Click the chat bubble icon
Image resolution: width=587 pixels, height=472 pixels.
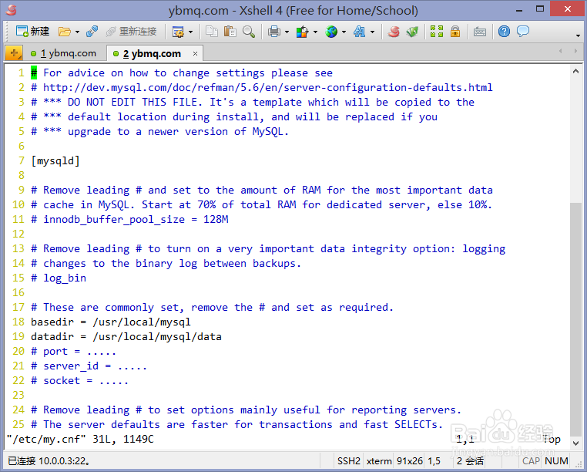click(523, 31)
